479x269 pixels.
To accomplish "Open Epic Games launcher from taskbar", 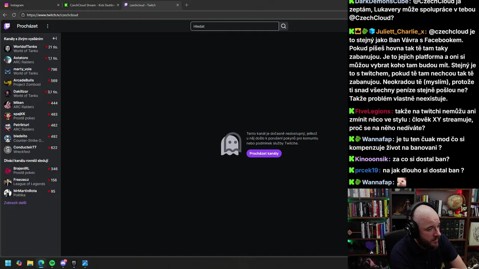I will pyautogui.click(x=74, y=263).
